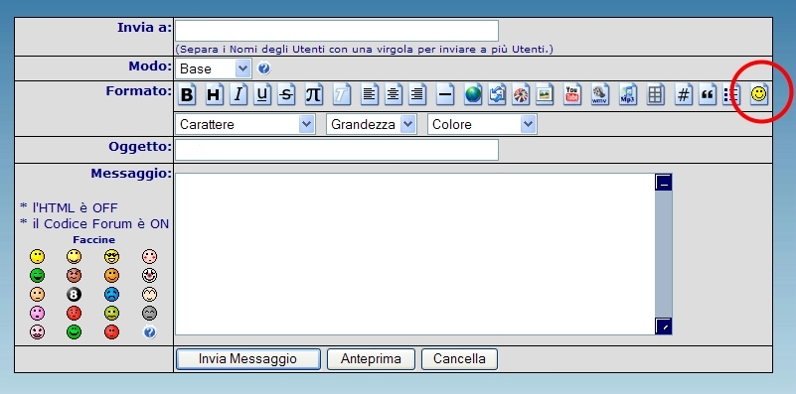Open help for the Modo setting

(263, 67)
